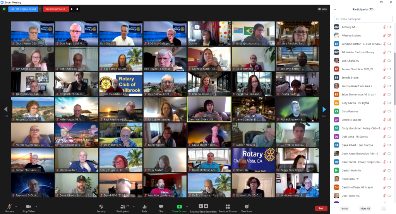The image size is (396, 214).
Task: Unmute the microphone
Action: click(9, 208)
